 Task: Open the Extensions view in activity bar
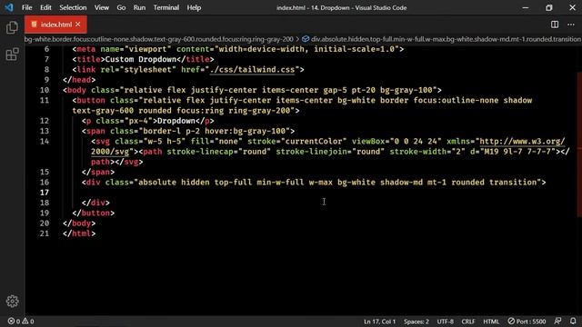[12, 54]
